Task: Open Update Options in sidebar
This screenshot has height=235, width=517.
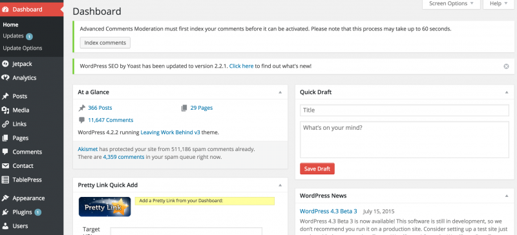Action: click(23, 48)
